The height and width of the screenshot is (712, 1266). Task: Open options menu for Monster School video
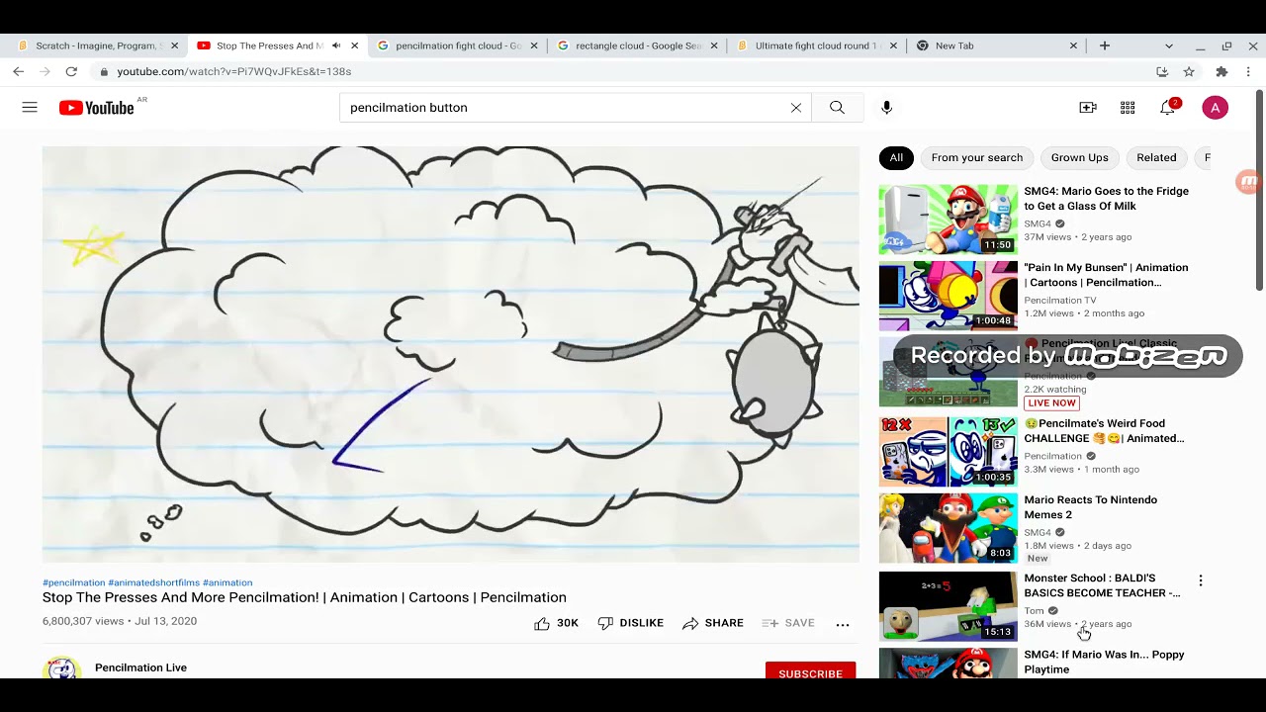(1201, 580)
